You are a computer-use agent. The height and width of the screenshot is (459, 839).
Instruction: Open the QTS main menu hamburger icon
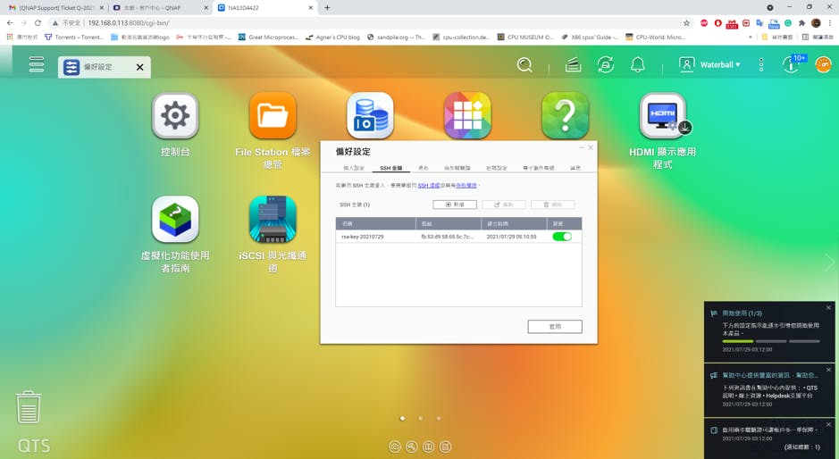point(37,65)
